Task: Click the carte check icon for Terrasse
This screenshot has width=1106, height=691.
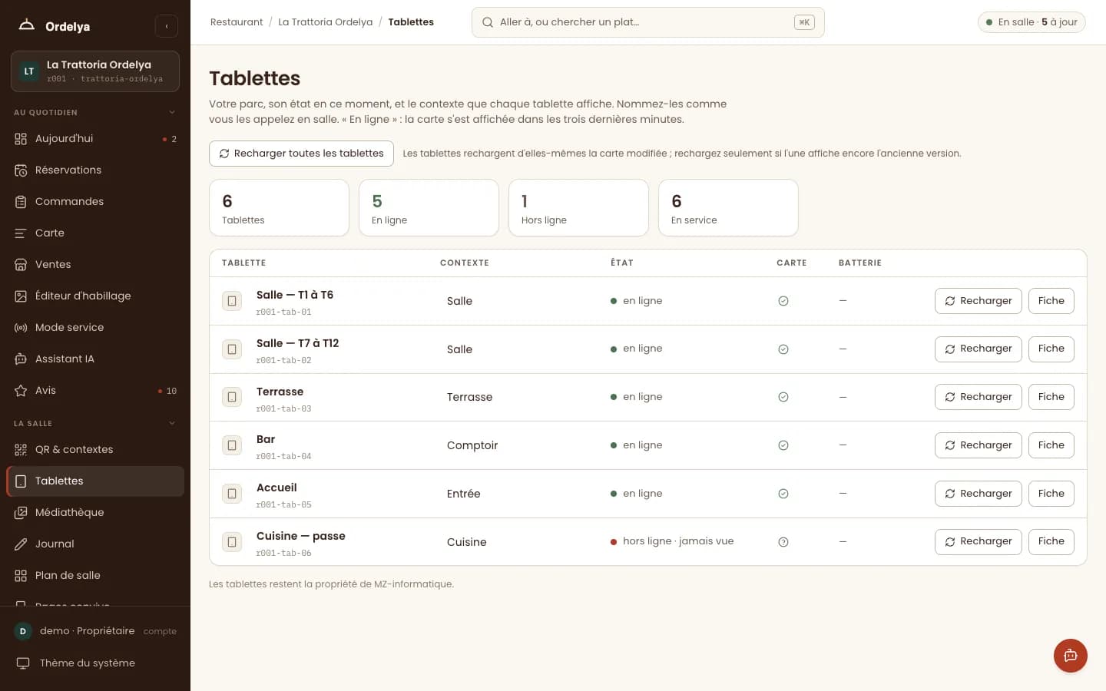Action: tap(783, 397)
